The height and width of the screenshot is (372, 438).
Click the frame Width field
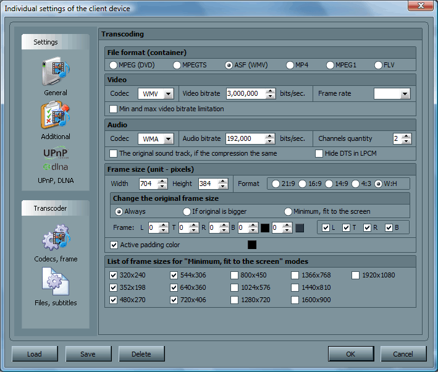click(x=148, y=184)
